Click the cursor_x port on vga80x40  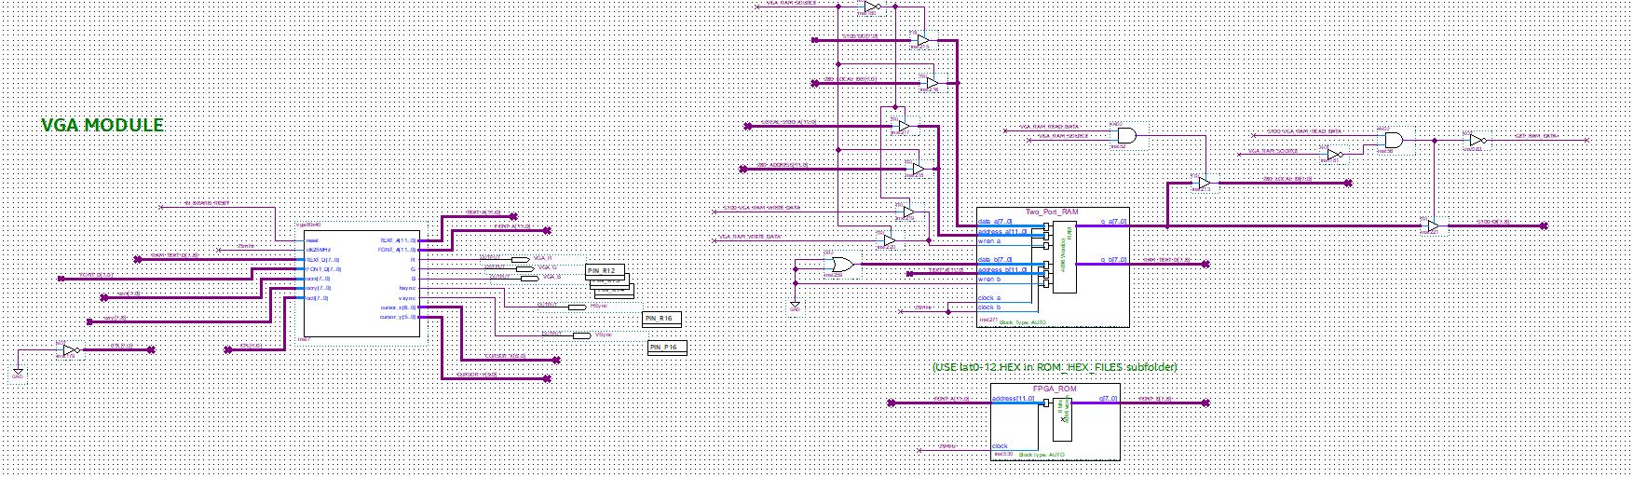(399, 307)
